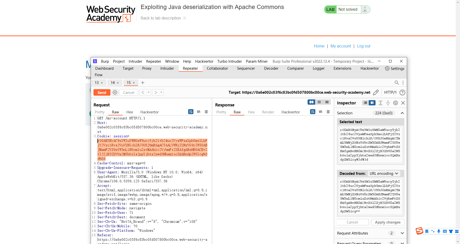Open the help question mark icon

402,92
